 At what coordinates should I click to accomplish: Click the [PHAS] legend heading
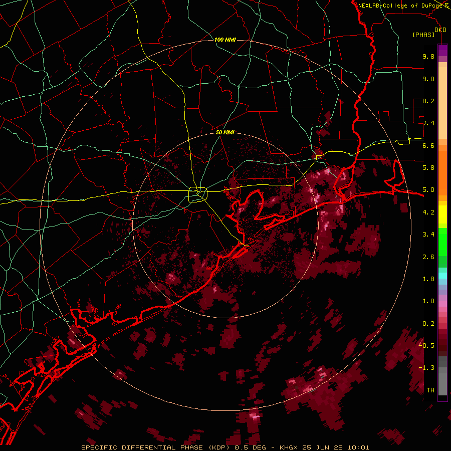click(x=423, y=35)
